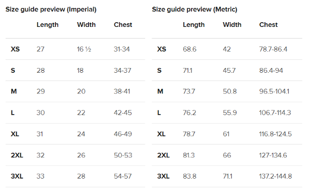
Task: Click the 54-57 chest value for 3XL
Action: click(x=123, y=177)
